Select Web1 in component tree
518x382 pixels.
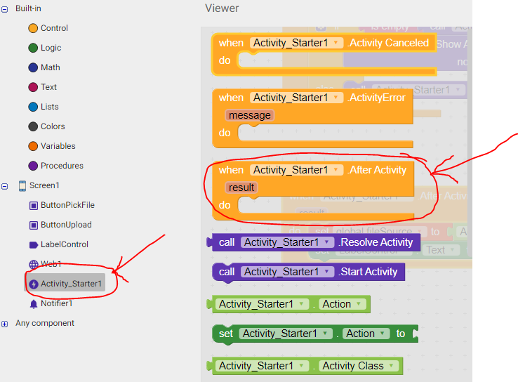51,264
